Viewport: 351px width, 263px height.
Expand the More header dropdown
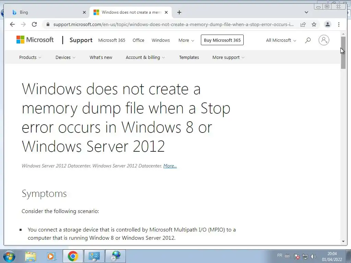click(186, 40)
